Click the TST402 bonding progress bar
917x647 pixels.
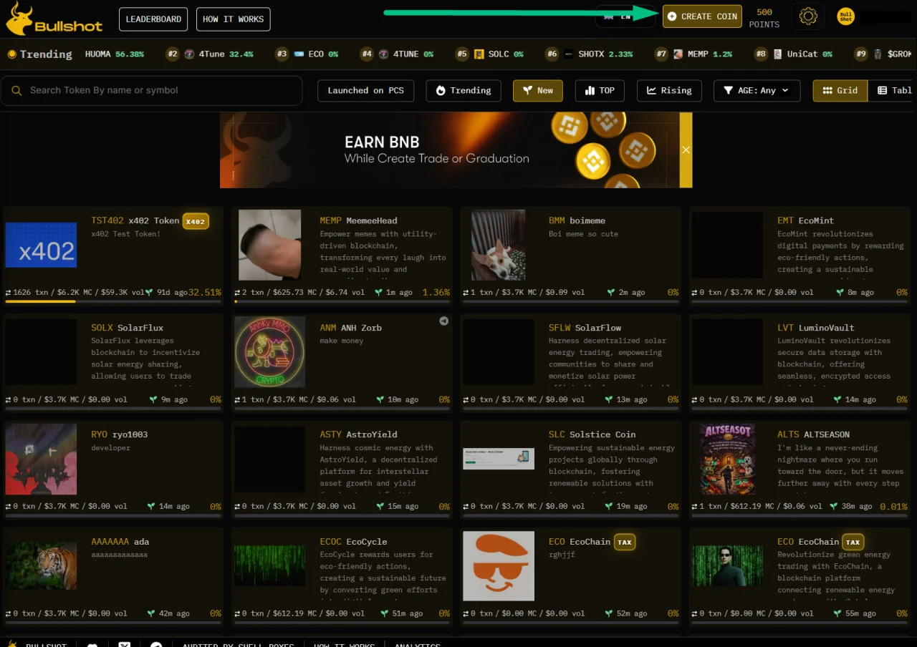coord(112,301)
